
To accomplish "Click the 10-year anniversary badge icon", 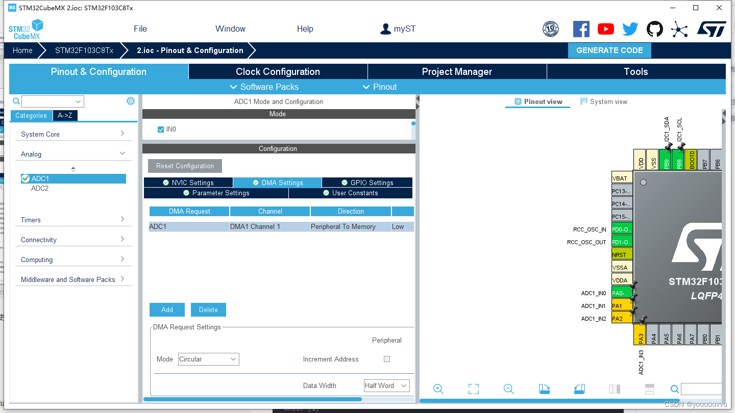I will 551,29.
